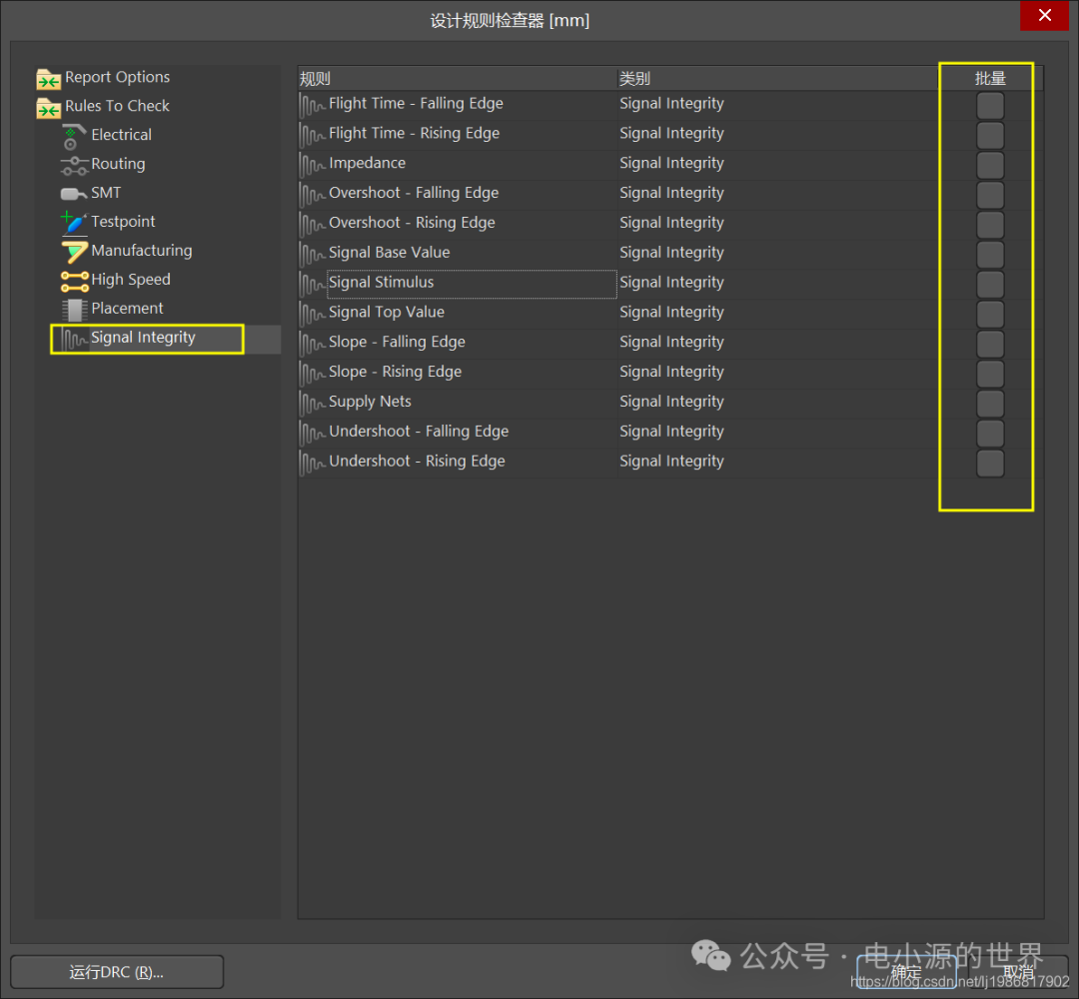The height and width of the screenshot is (999, 1079).
Task: Tick batch checkbox for Overshoot - Rising Edge
Action: [x=990, y=225]
